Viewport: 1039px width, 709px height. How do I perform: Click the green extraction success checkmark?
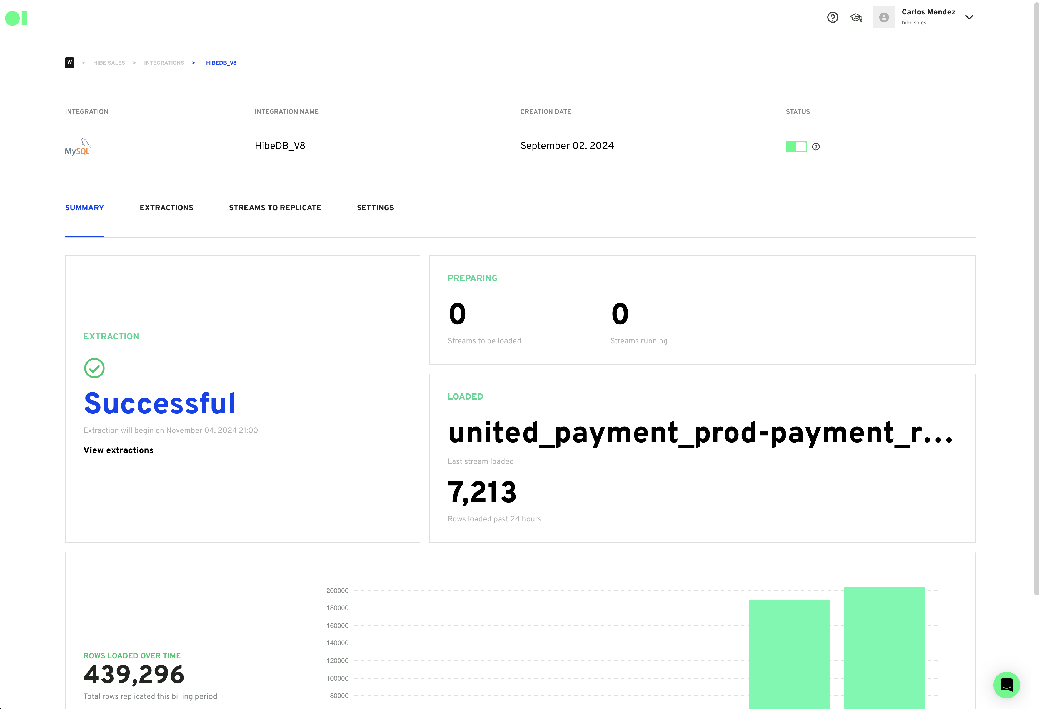pos(94,368)
